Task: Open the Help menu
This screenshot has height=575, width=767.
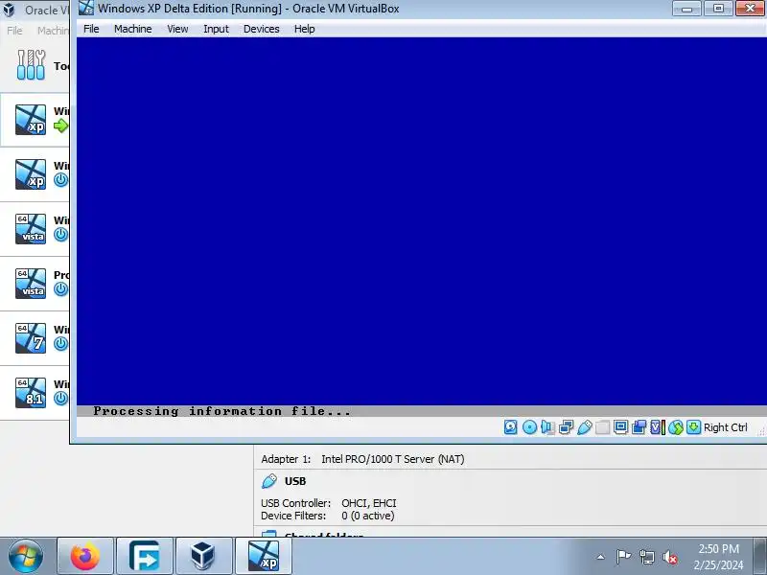Action: [304, 29]
